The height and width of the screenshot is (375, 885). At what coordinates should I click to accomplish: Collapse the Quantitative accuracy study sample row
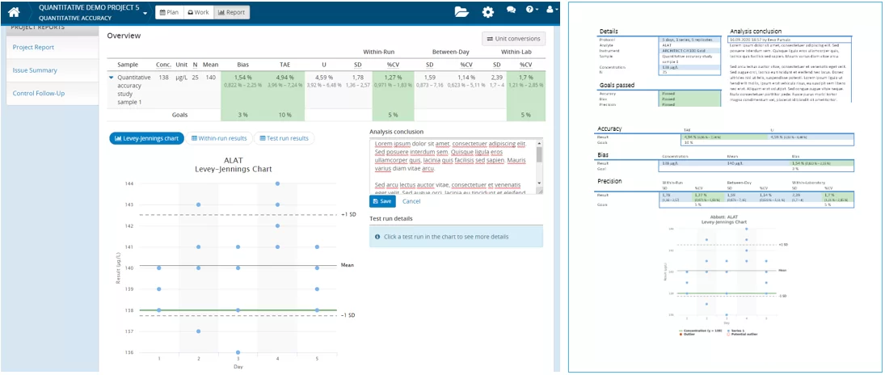[x=112, y=78]
